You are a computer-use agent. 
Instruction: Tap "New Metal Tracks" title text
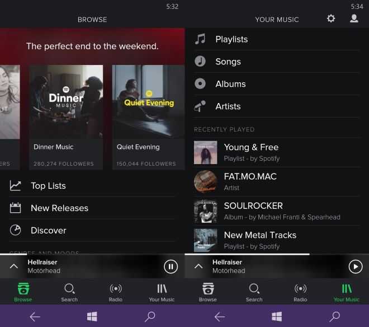click(x=260, y=235)
